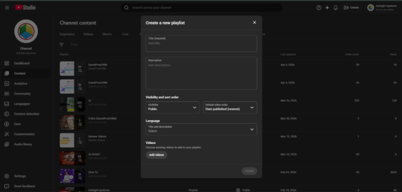Click into the playlist Description field
Screen dimensions: 402x192
201,73
